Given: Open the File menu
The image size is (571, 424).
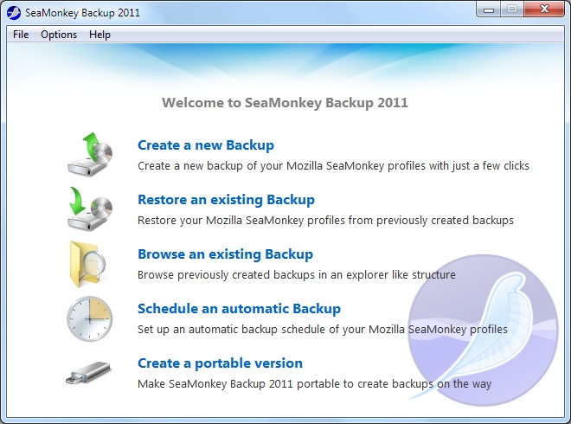Looking at the screenshot, I should [x=21, y=35].
